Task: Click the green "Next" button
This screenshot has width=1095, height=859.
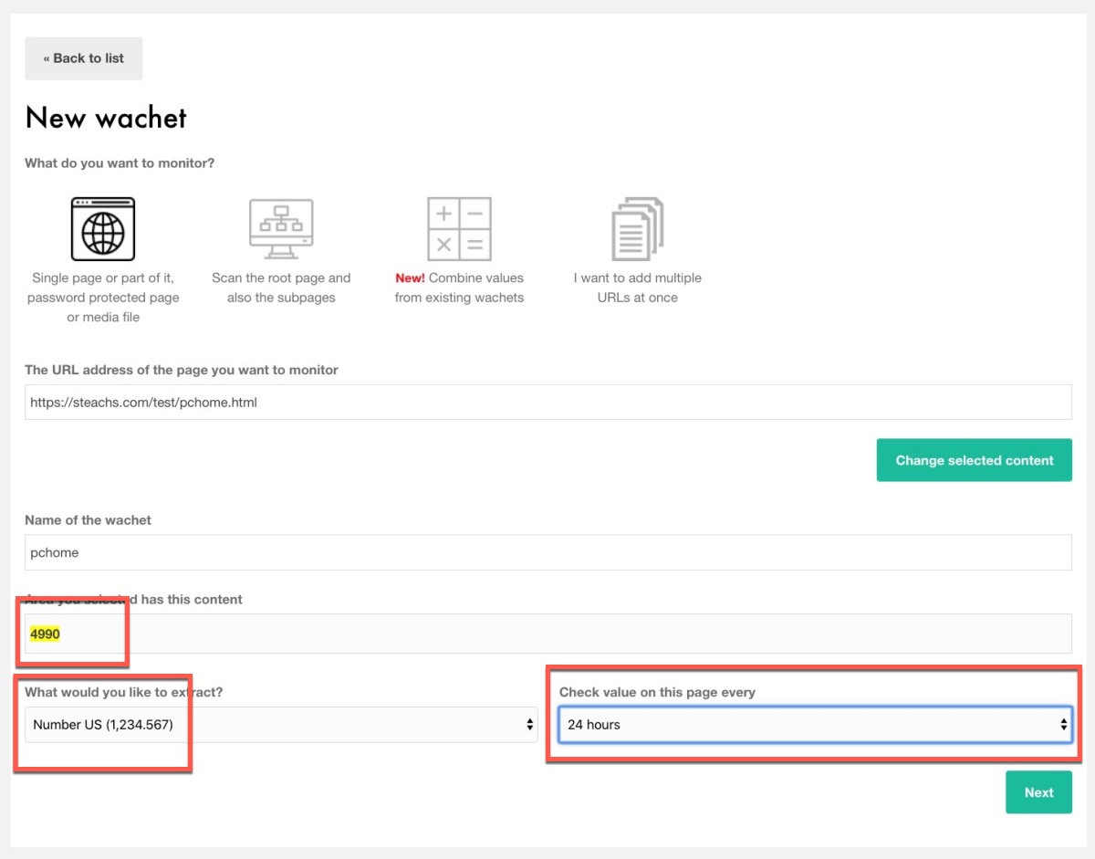Action: point(1038,792)
